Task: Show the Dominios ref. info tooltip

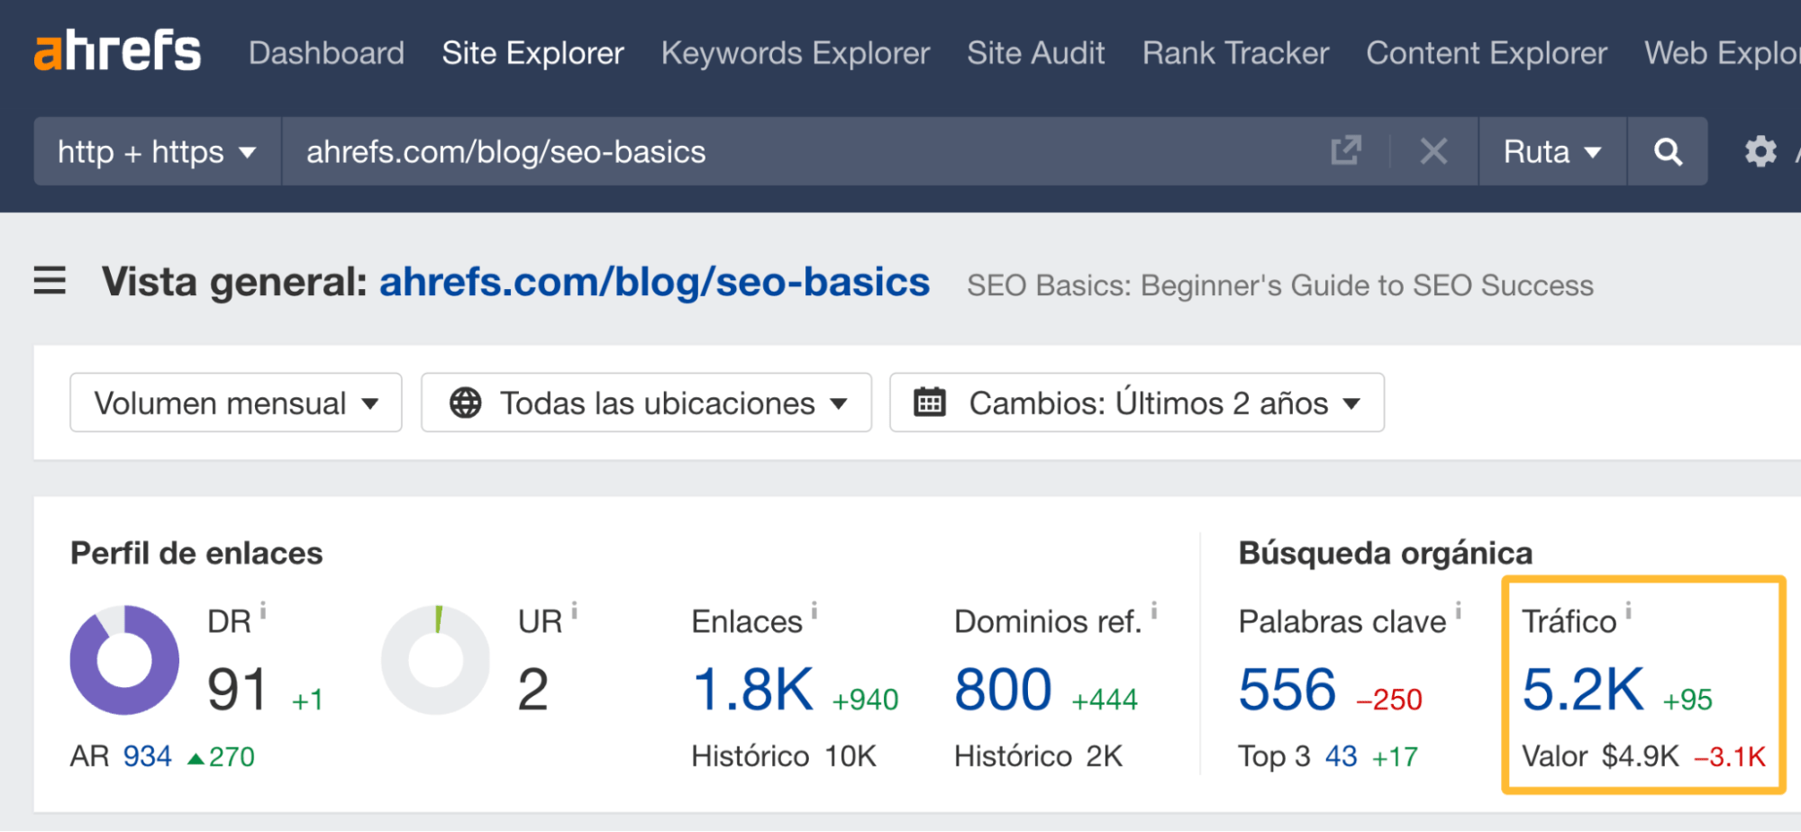Action: pyautogui.click(x=1154, y=610)
